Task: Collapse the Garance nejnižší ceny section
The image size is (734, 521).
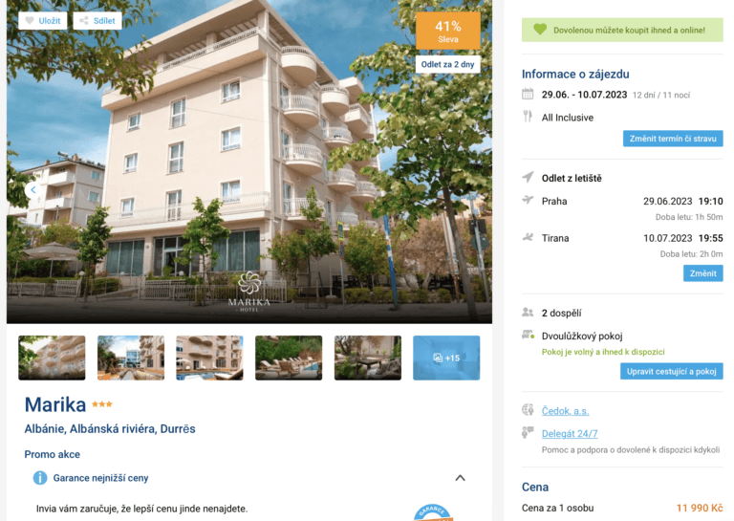Action: 460,478
